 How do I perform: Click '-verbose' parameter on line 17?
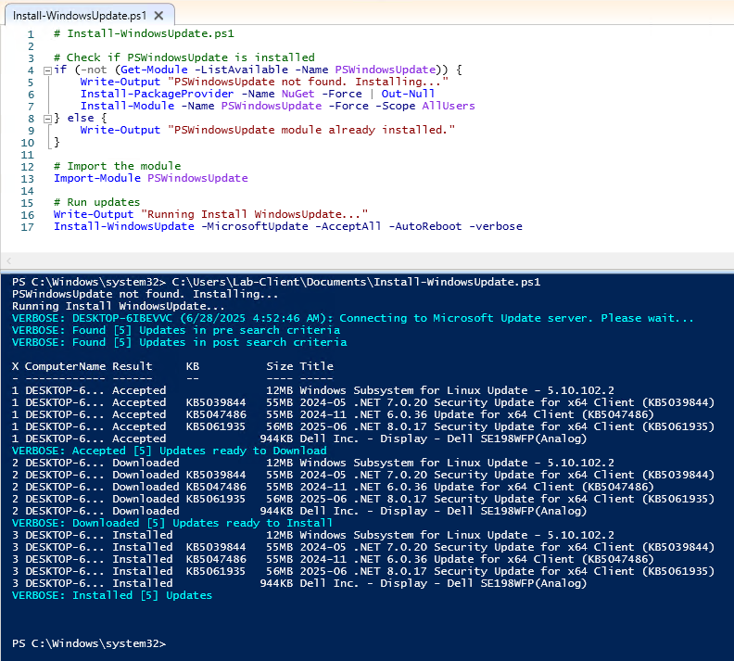pos(496,226)
